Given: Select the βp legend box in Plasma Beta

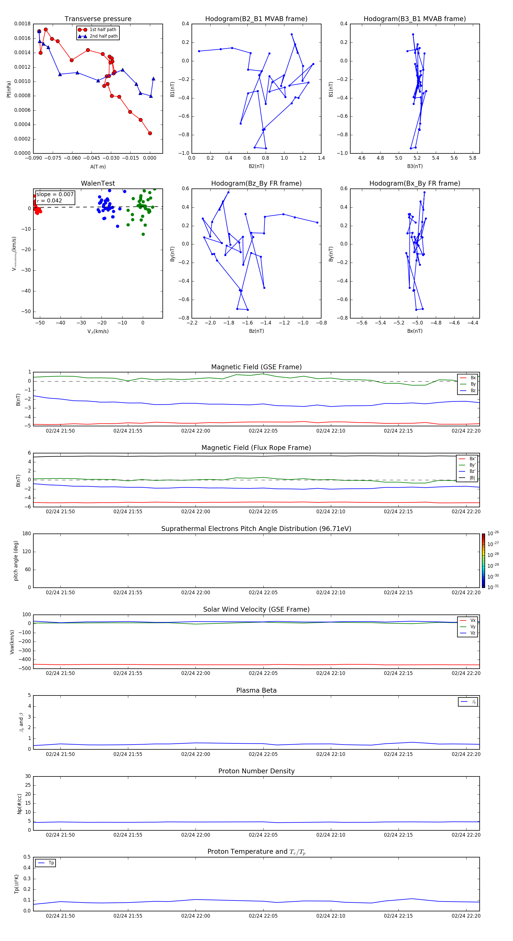Looking at the screenshot, I should click(468, 702).
